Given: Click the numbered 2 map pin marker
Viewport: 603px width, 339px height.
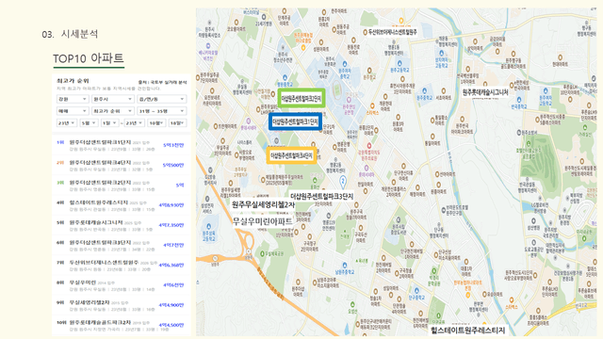Looking at the screenshot, I should pos(343,181).
